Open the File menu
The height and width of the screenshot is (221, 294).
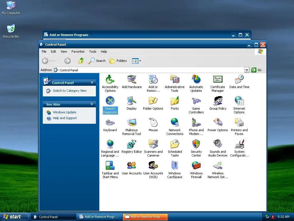click(44, 52)
